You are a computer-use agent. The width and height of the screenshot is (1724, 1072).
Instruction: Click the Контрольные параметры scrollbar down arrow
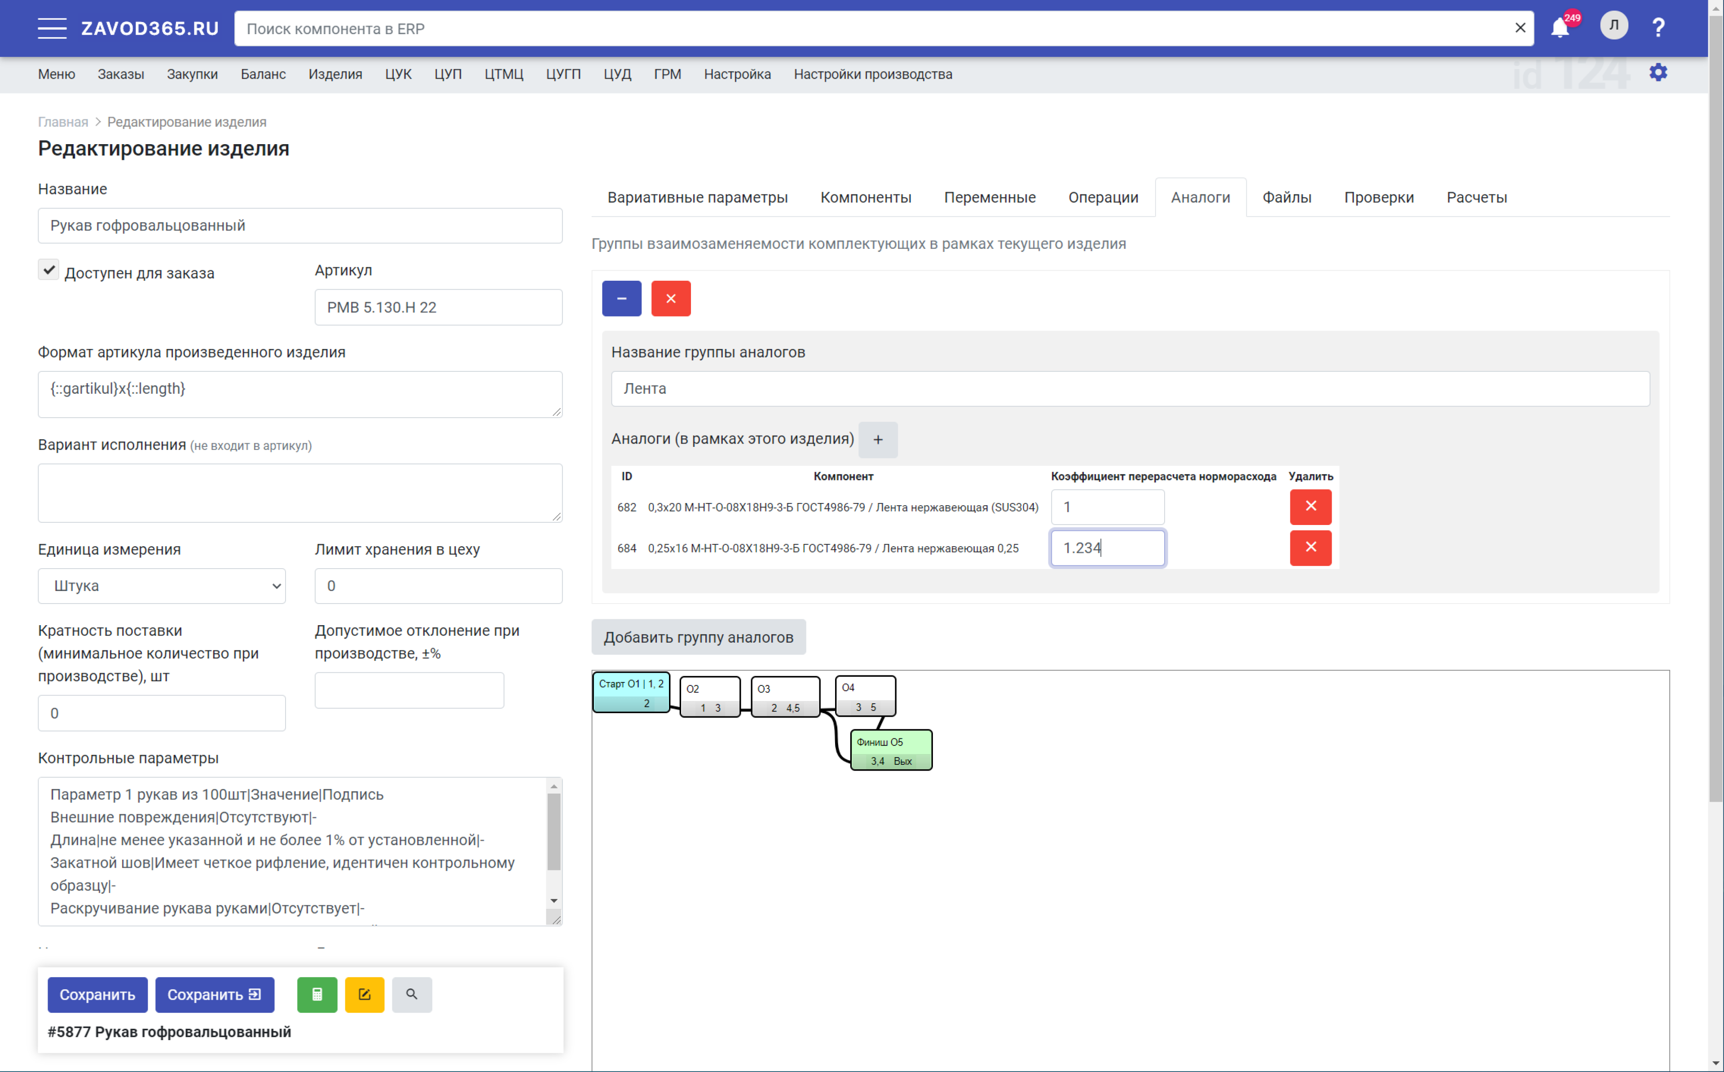[x=554, y=900]
